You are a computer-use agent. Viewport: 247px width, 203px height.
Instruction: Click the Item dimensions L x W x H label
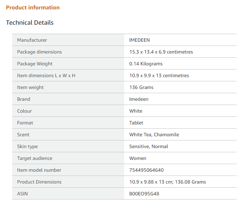46,75
